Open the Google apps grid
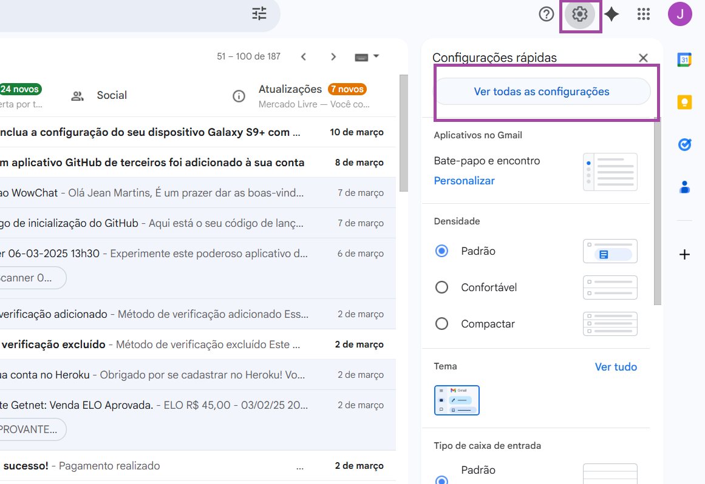Screen dimensions: 705x484 click(x=644, y=14)
